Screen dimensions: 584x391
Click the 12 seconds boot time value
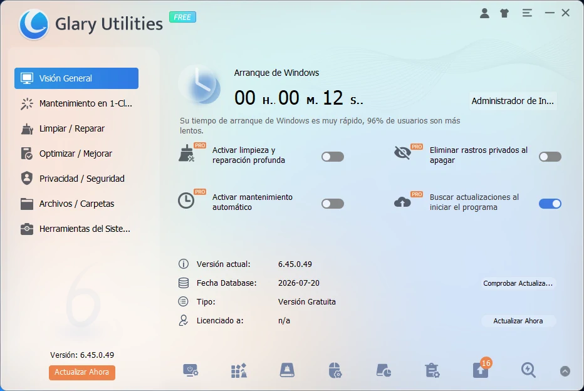coord(333,98)
